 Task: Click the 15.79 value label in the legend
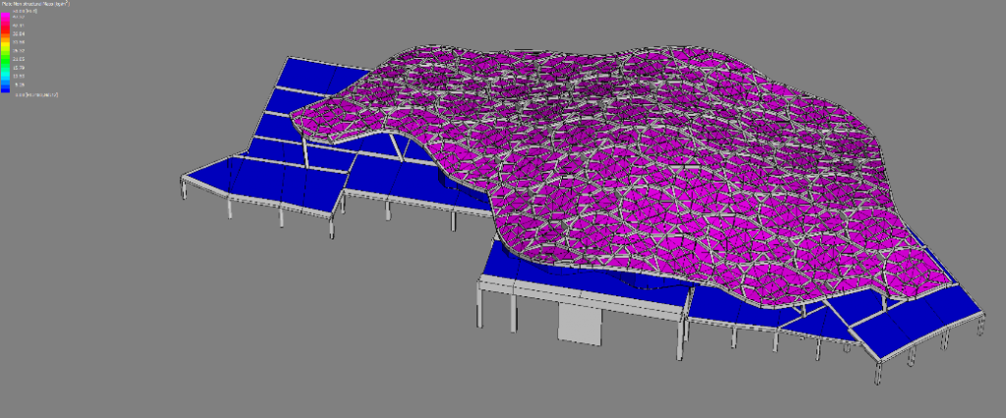[x=19, y=68]
